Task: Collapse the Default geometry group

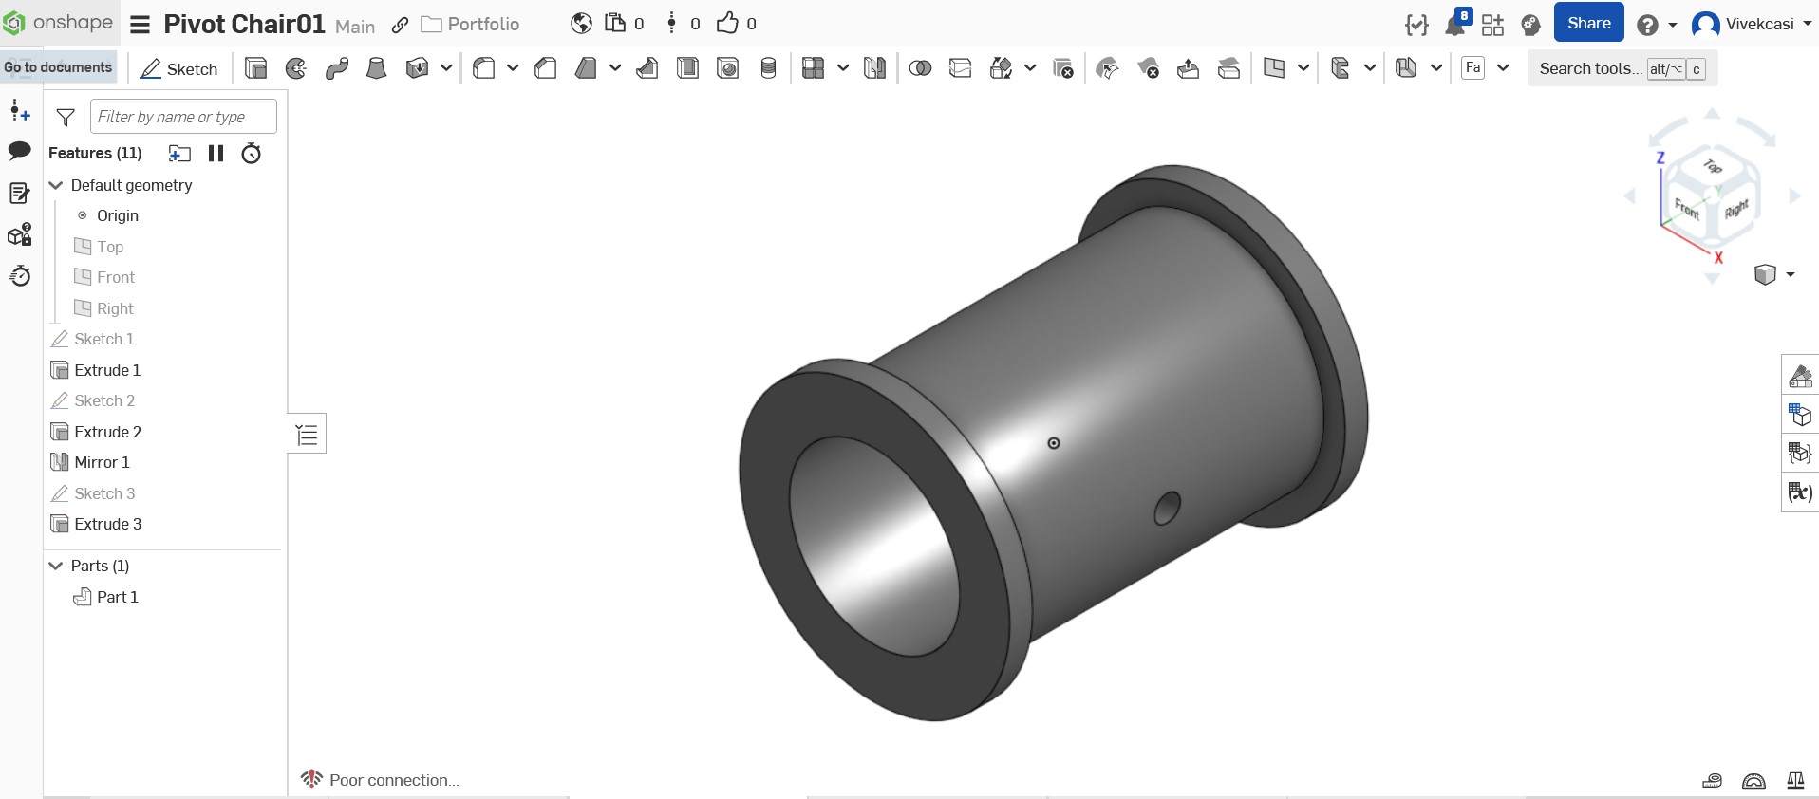Action: point(56,185)
